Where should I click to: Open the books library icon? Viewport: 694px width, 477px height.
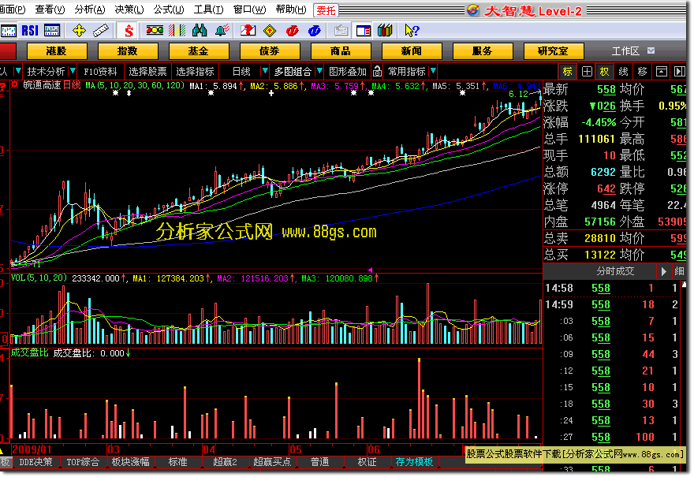pyautogui.click(x=385, y=30)
